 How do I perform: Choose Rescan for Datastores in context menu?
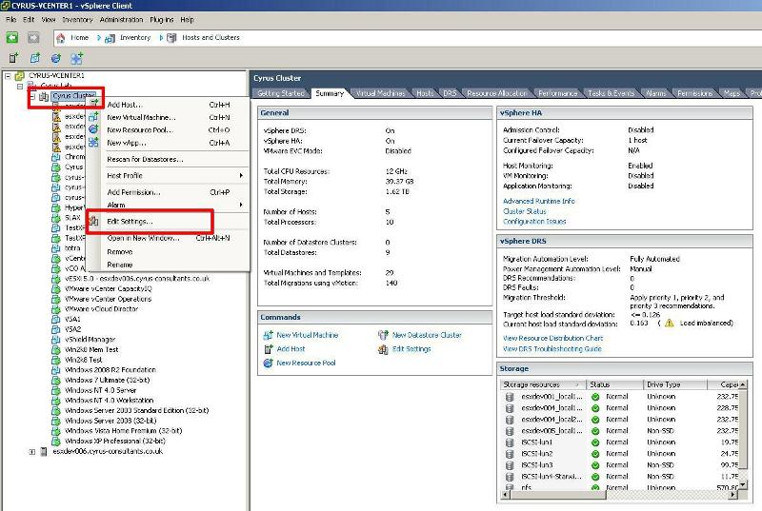(x=146, y=159)
